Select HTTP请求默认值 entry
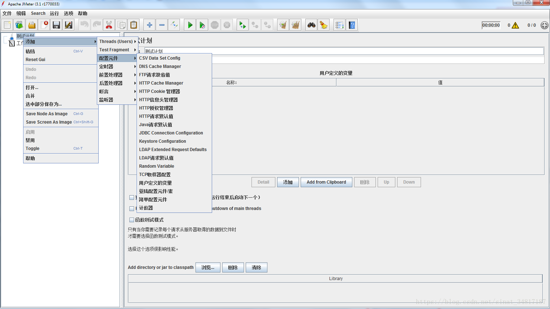The height and width of the screenshot is (309, 550). click(175, 116)
